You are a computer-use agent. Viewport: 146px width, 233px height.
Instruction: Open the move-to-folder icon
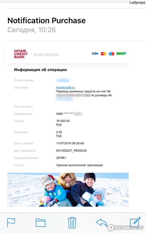(x=40, y=223)
